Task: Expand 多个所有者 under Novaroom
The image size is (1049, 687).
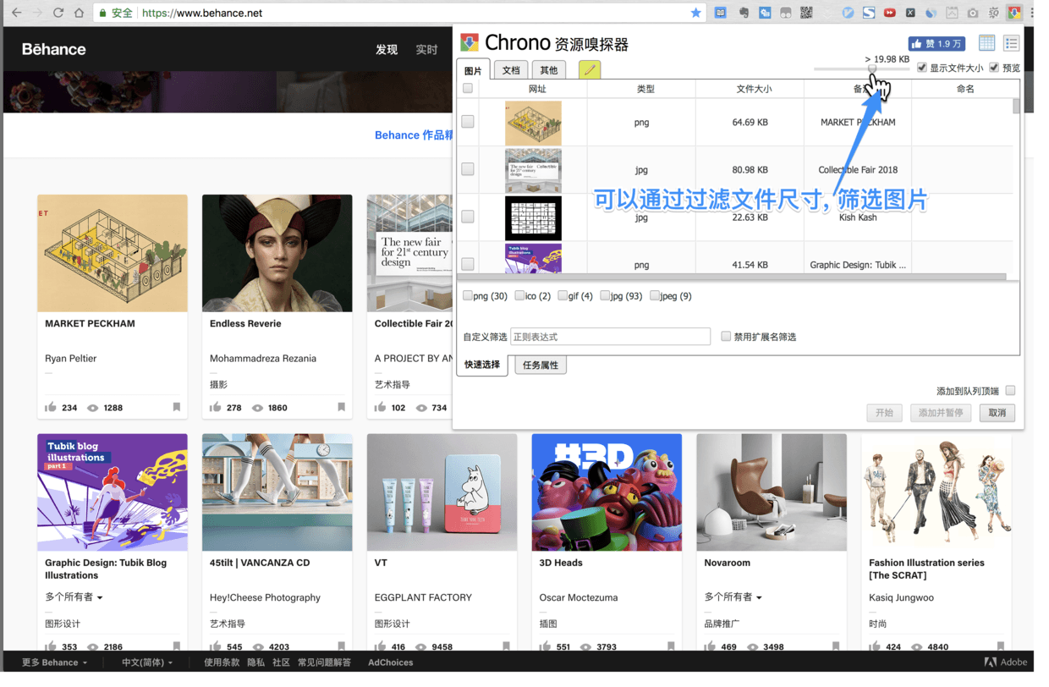Action: 733,596
